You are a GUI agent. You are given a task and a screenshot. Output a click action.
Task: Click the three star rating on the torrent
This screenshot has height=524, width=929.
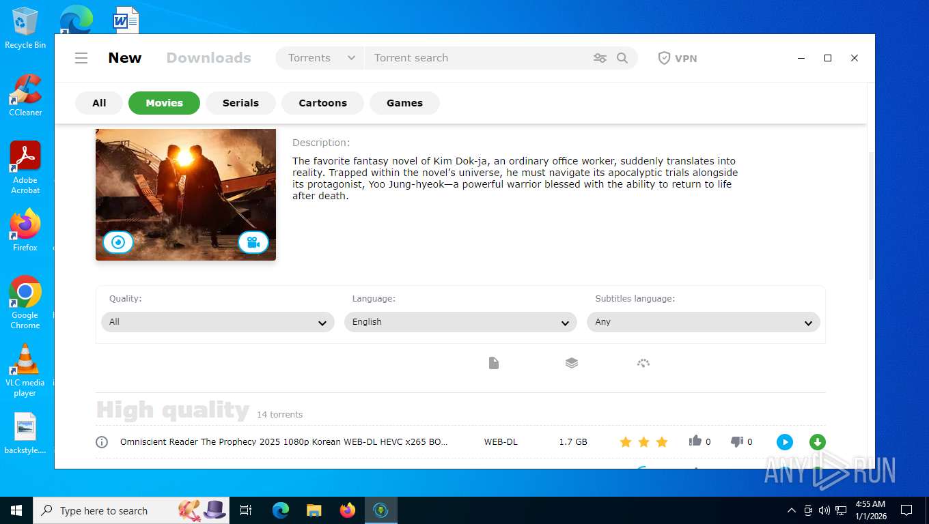click(x=643, y=442)
